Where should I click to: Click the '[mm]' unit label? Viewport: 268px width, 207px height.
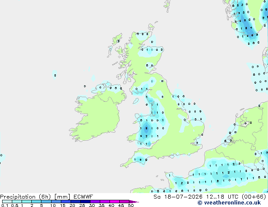(62, 197)
